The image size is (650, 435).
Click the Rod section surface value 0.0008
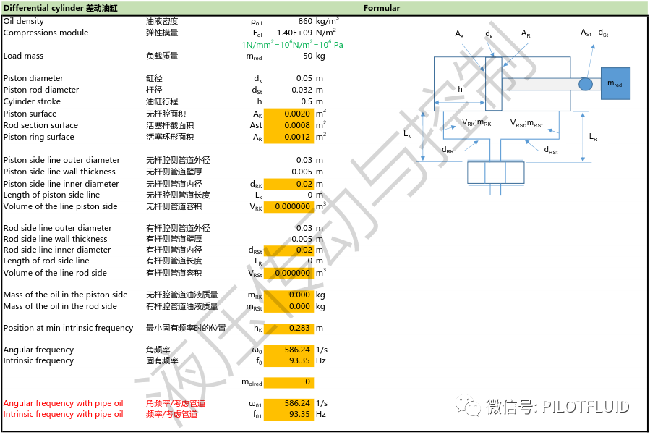point(289,124)
